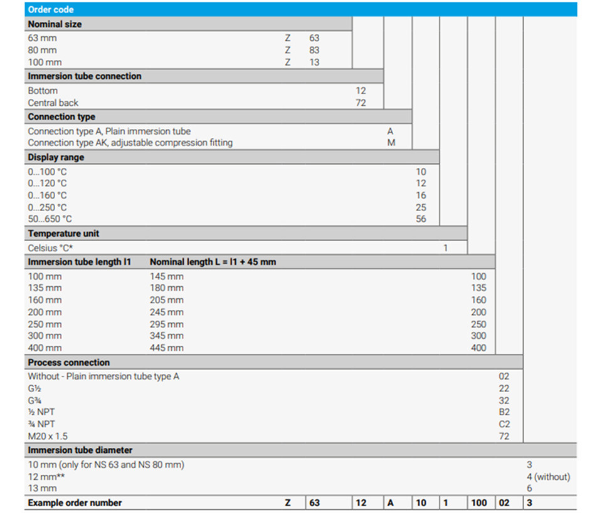Viewport: 602px width, 513px height.
Task: Select 'Immersion tube length l1' heading
Action: tap(79, 262)
